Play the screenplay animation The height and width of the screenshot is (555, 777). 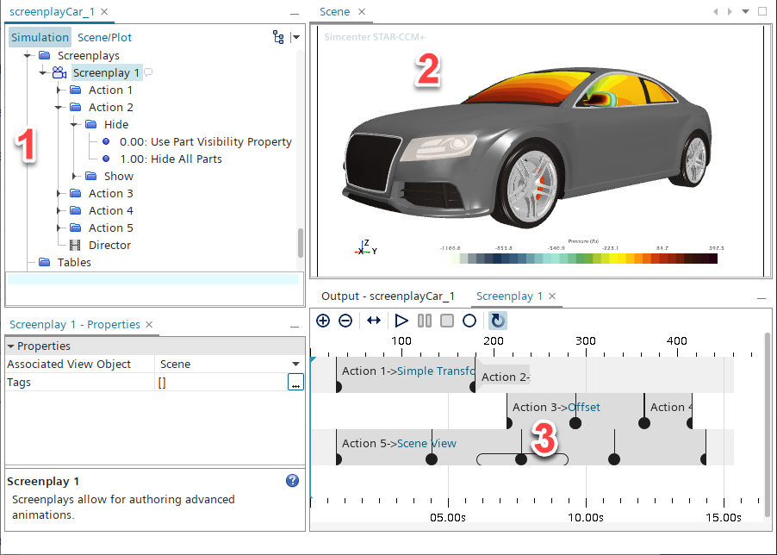point(401,321)
